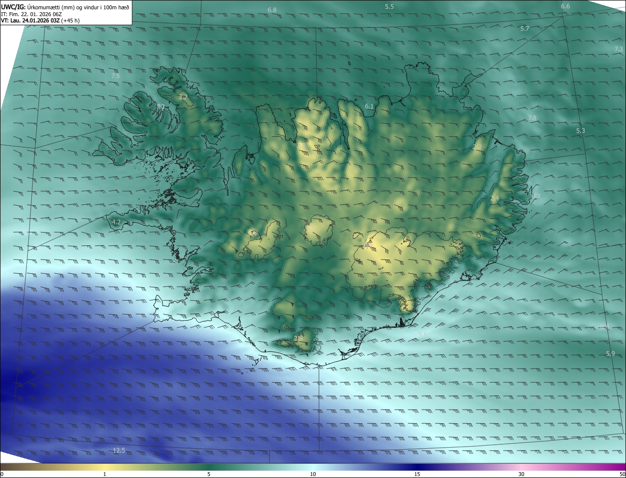Click the valid time 'VT: Lau. 24.01.2026 03Z'
This screenshot has width=626, height=478.
click(x=30, y=21)
